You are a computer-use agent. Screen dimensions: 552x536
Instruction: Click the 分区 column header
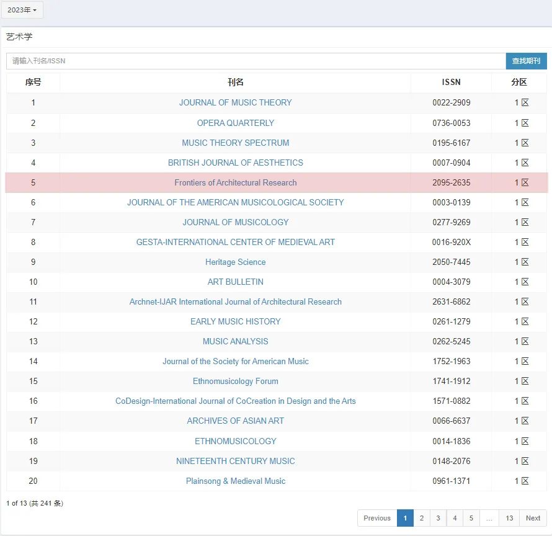coord(519,83)
